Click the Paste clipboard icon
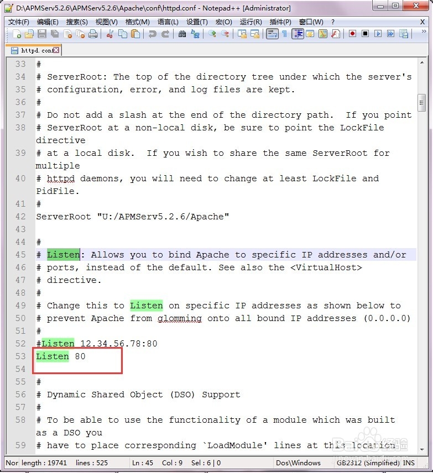 [x=135, y=34]
